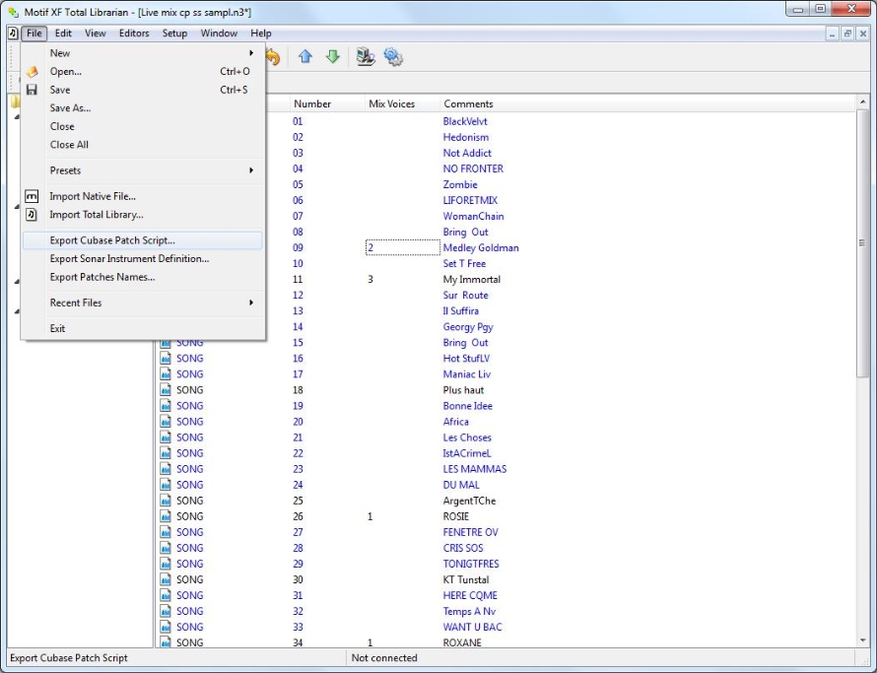Image resolution: width=877 pixels, height=673 pixels.
Task: Click number 21 in the Number column
Action: [298, 437]
